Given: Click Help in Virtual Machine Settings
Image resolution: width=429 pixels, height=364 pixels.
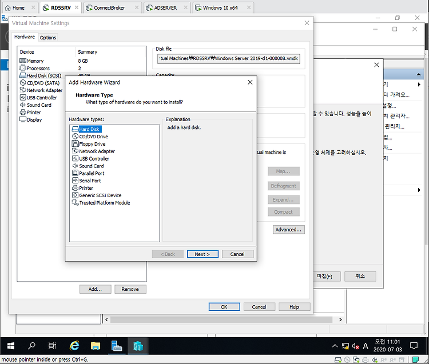Looking at the screenshot, I should coord(295,307).
